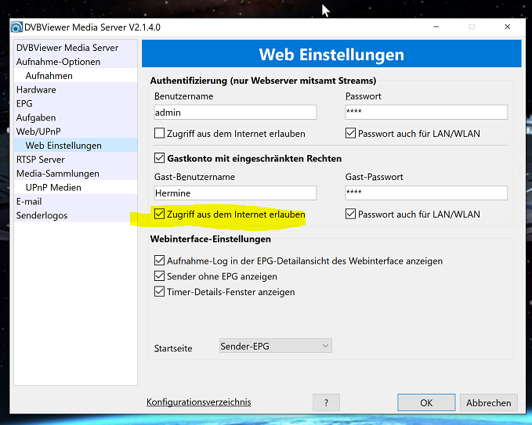The image size is (532, 425).
Task: Toggle 'Timer-Details-Fenster anzeigen' checkbox
Action: 159,292
